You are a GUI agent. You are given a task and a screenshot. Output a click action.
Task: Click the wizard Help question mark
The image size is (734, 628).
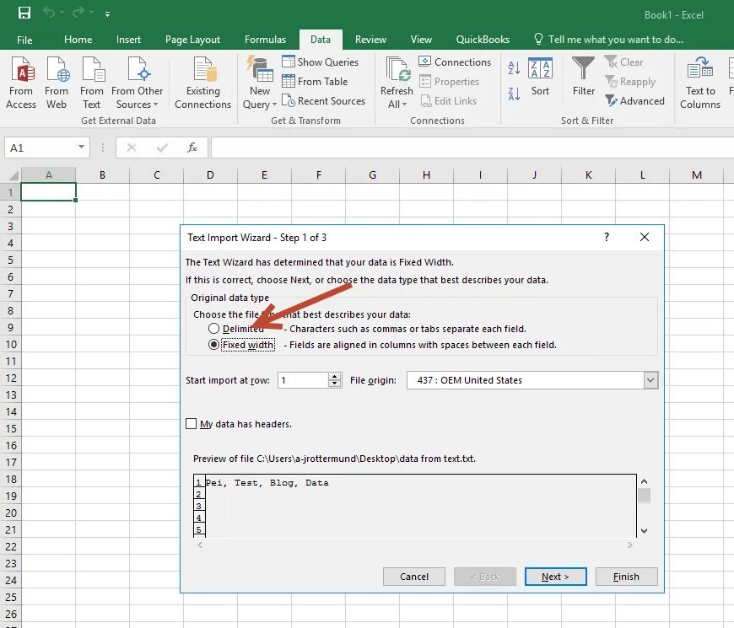point(607,237)
